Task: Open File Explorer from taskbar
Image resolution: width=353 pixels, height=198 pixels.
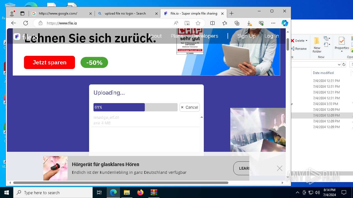Action: 127,193
